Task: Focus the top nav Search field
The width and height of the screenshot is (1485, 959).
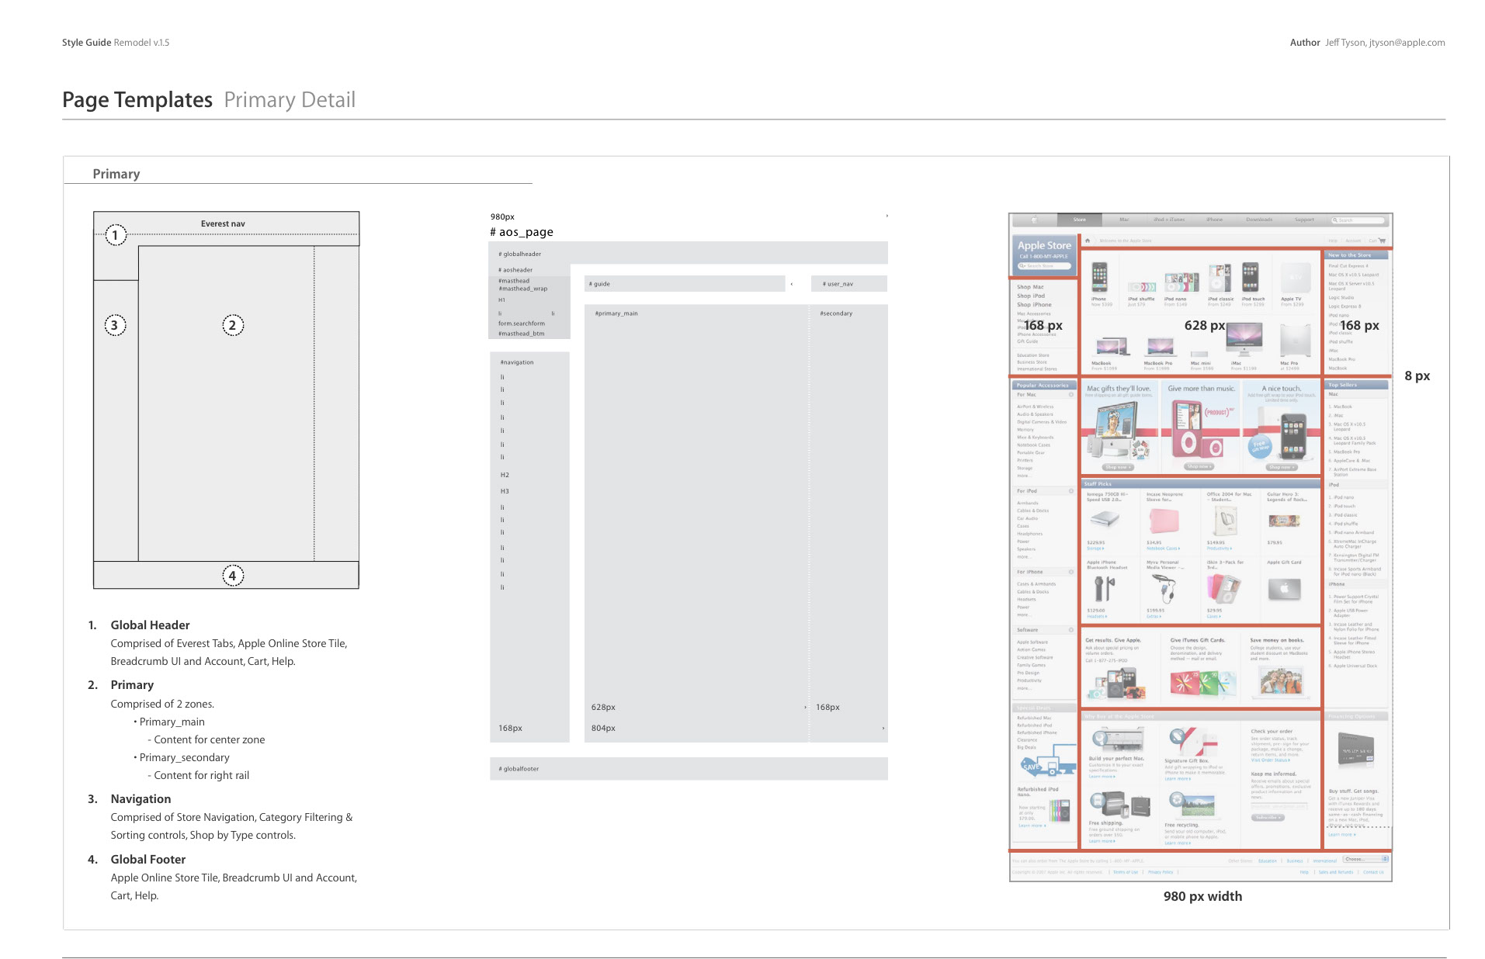Action: point(1358,220)
